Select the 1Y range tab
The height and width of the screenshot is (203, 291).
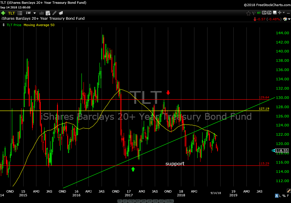click(x=125, y=201)
